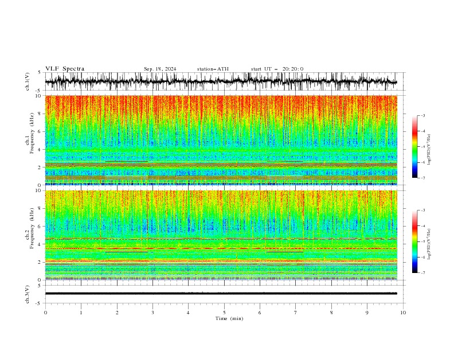The width and height of the screenshot is (454, 351).
Task: Click the 'start UT = 20:20:0' text
Action: pos(277,69)
